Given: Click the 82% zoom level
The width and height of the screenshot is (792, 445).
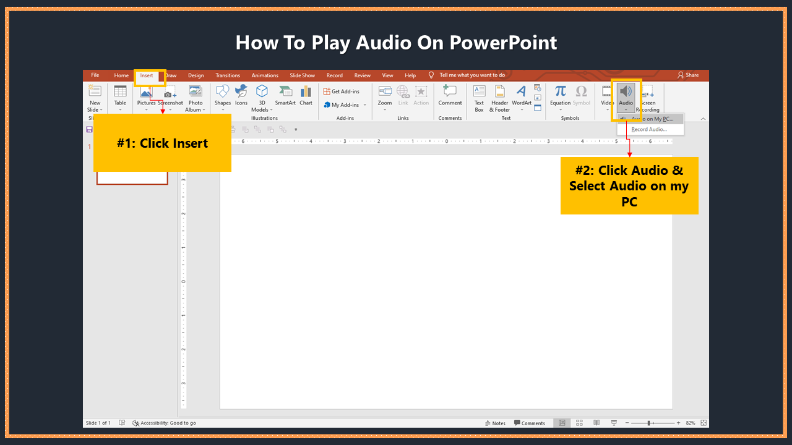Looking at the screenshot, I should coord(691,423).
